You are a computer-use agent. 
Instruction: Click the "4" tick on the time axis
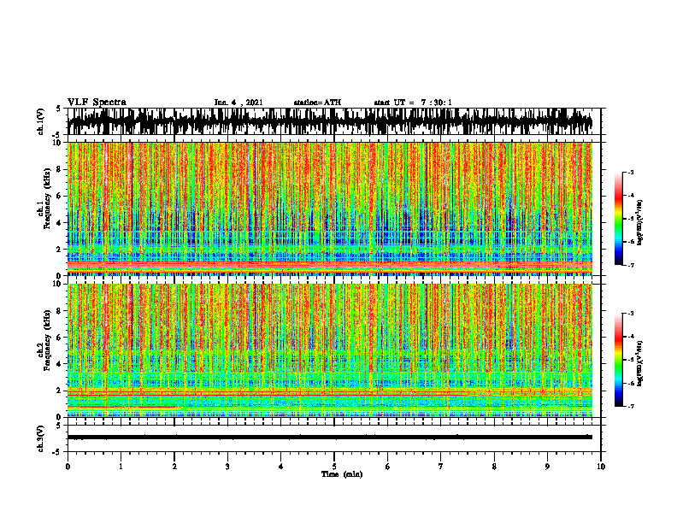click(x=281, y=467)
